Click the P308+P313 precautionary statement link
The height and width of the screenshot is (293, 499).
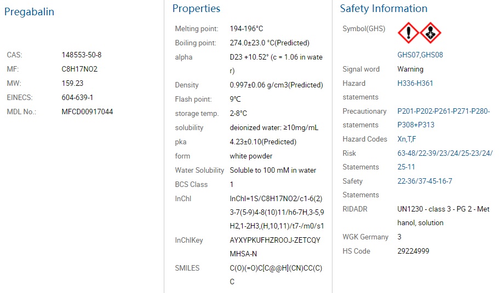click(x=416, y=125)
